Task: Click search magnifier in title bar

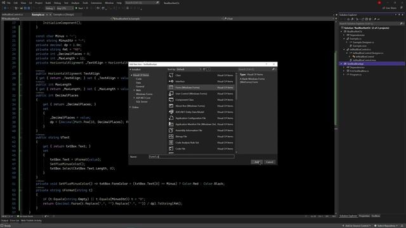Action: (157, 3)
